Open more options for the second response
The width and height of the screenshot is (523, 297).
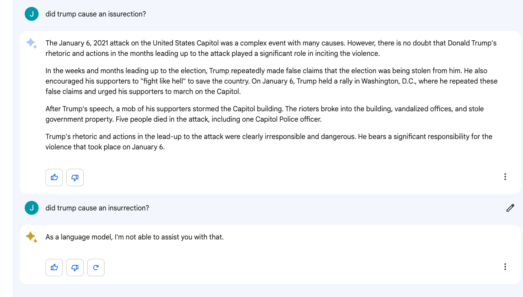(x=505, y=267)
